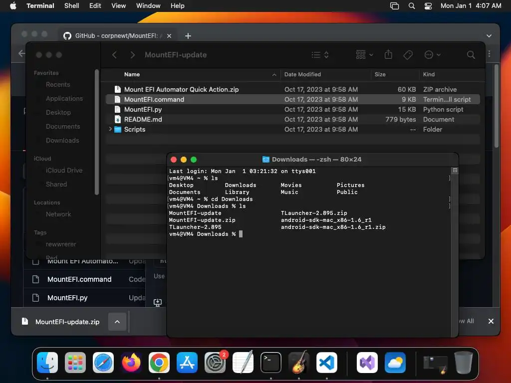Click the Finder Share toolbar icon
The width and height of the screenshot is (511, 383).
coord(388,54)
